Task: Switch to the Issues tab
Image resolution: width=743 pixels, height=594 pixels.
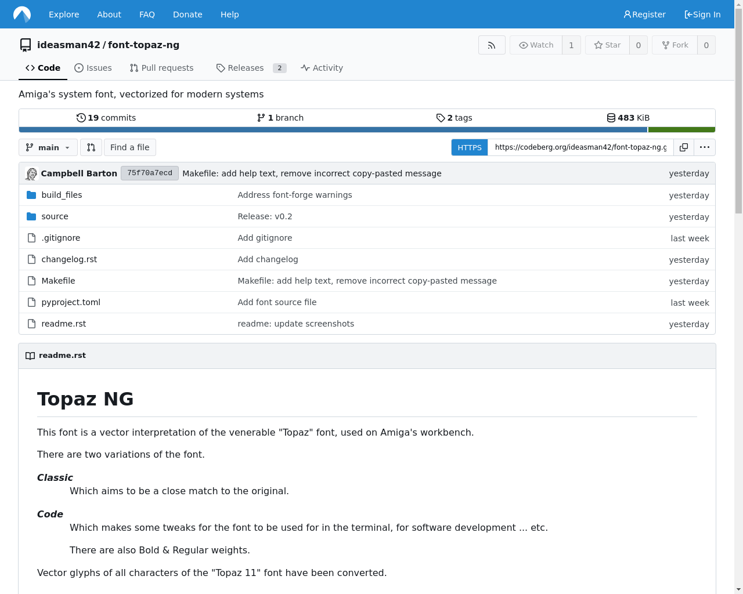Action: click(x=93, y=68)
